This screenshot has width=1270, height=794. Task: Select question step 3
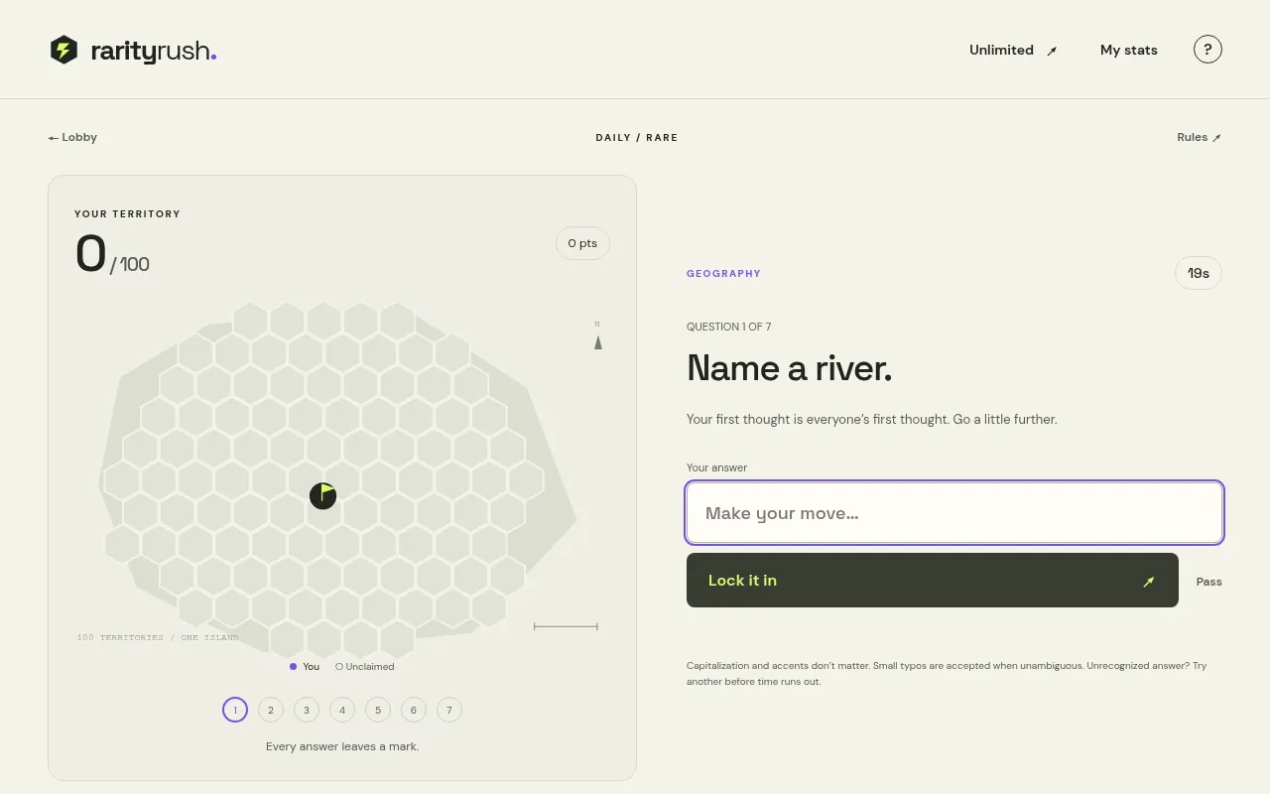click(x=307, y=710)
